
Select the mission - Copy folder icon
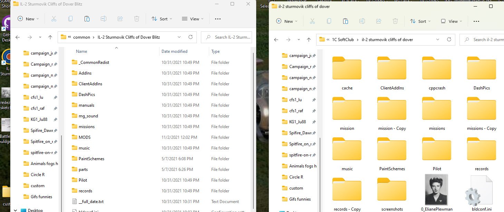tap(392, 109)
